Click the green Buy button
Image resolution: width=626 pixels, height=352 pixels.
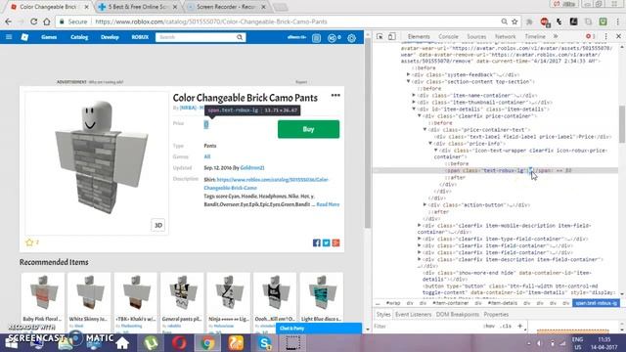point(309,129)
